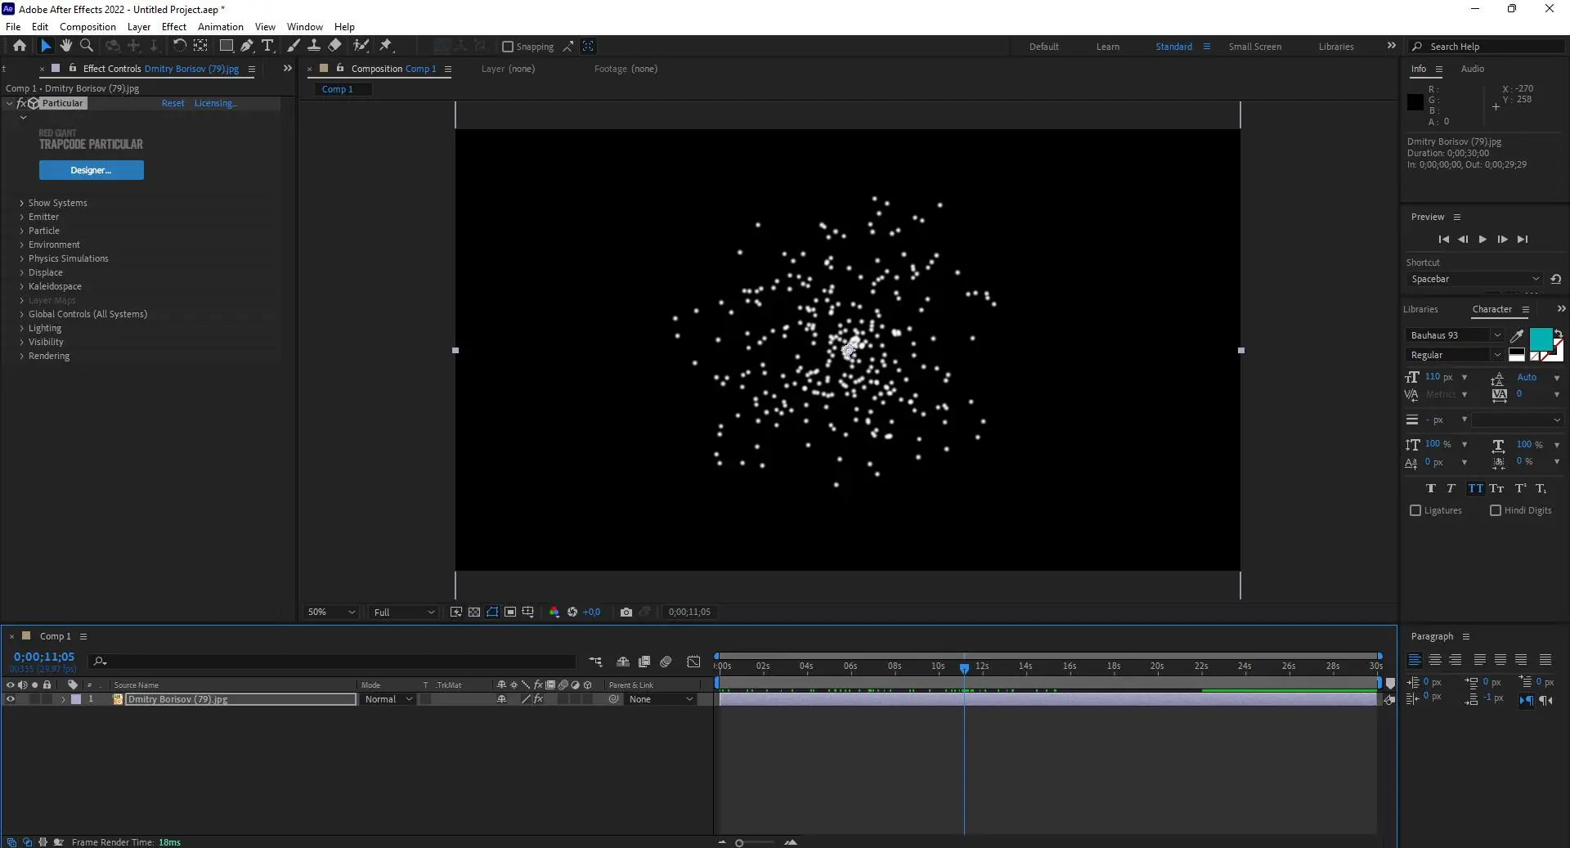The image size is (1570, 848).
Task: Click the Search Help field
Action: (1487, 47)
